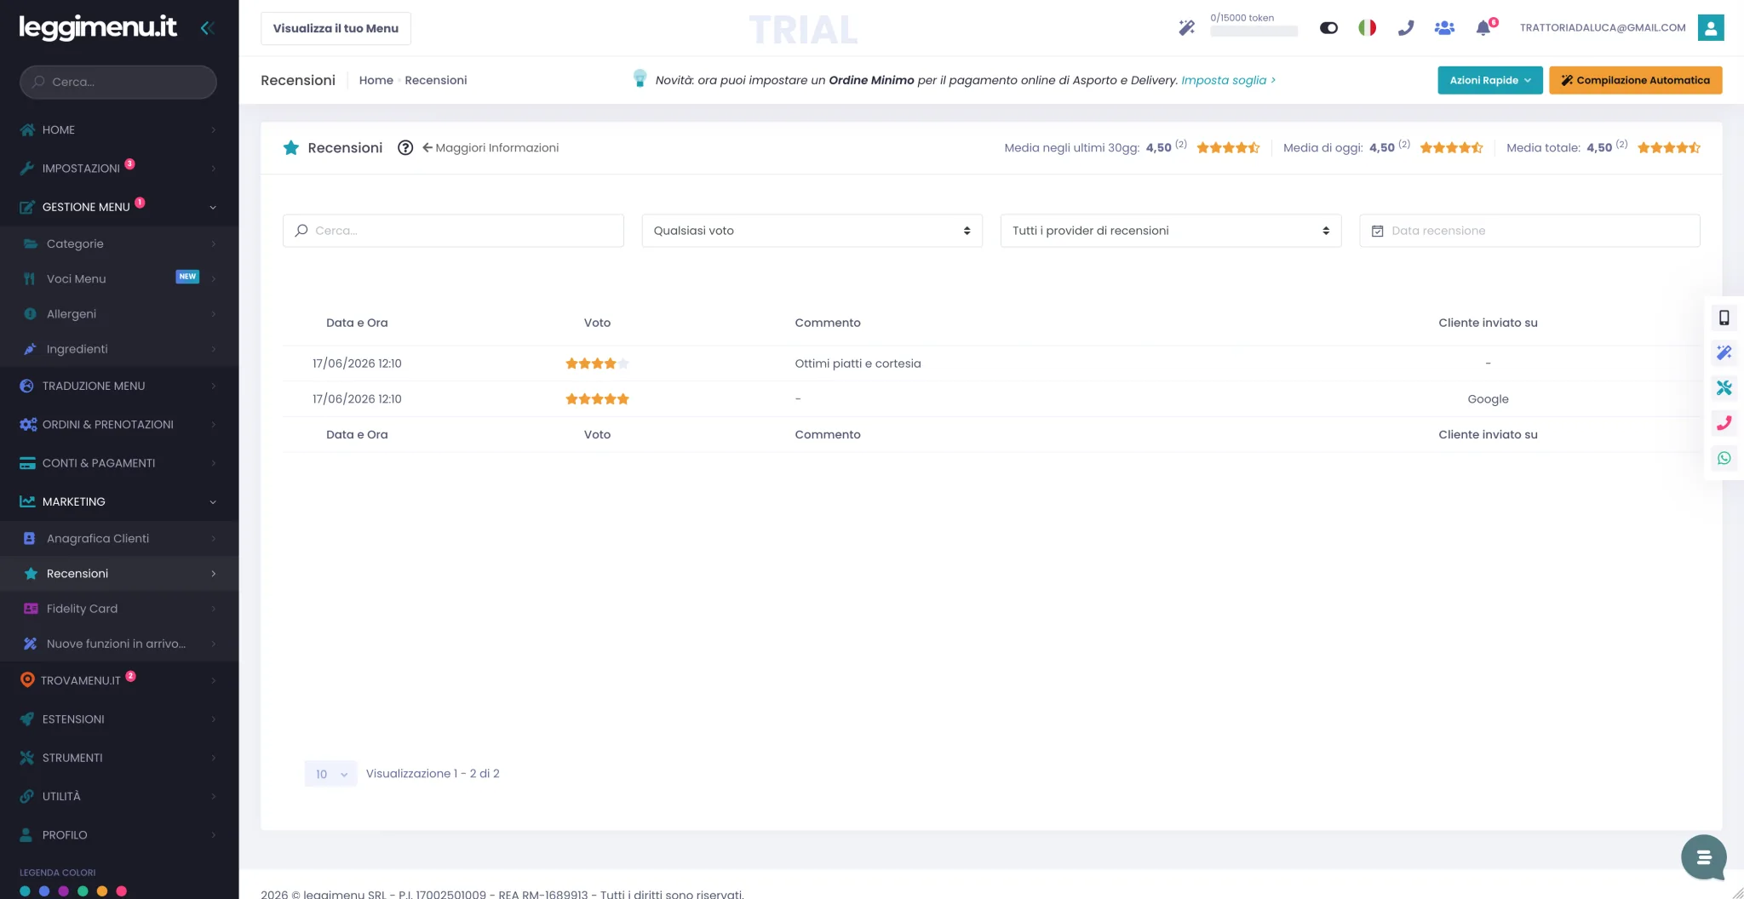Toggle dark mode switch in header
The width and height of the screenshot is (1744, 899).
click(x=1328, y=28)
